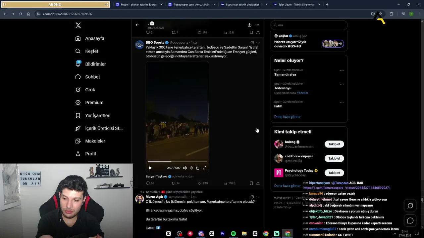Open the Samandıra'ya trend
This screenshot has height=238, width=424.
click(285, 75)
